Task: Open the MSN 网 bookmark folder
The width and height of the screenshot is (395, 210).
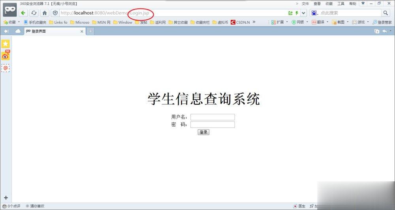Action: [x=101, y=22]
